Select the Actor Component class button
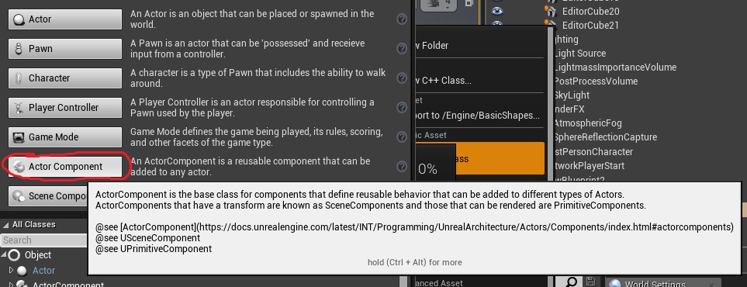747x287 pixels. pos(65,167)
